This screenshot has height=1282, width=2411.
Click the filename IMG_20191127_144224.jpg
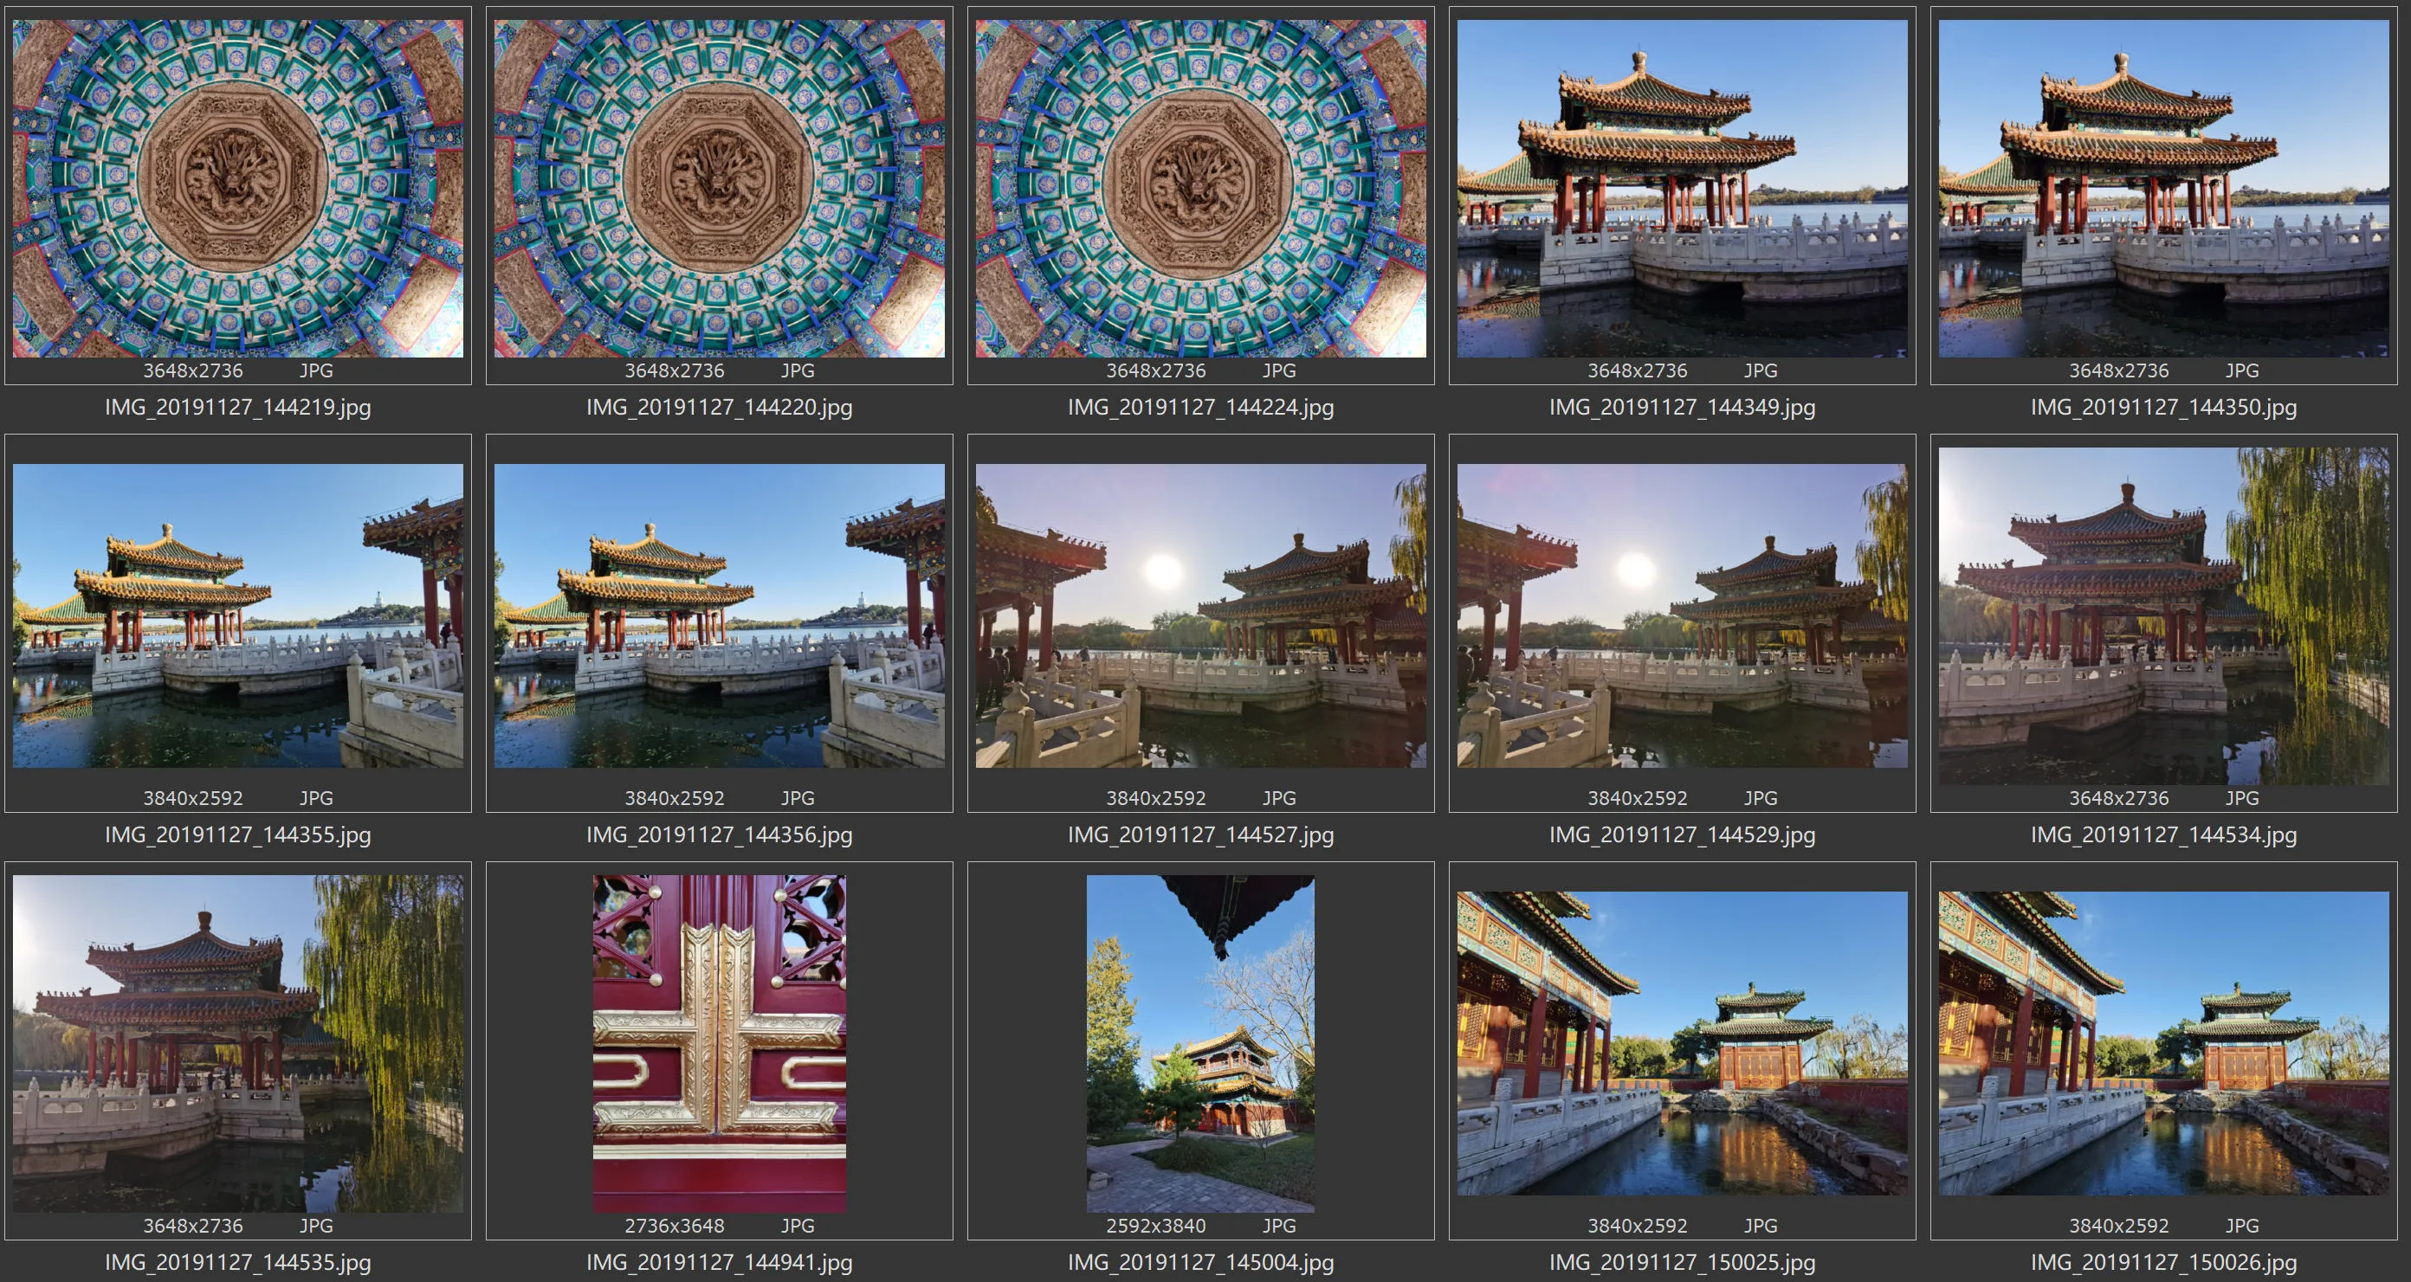click(x=1201, y=407)
